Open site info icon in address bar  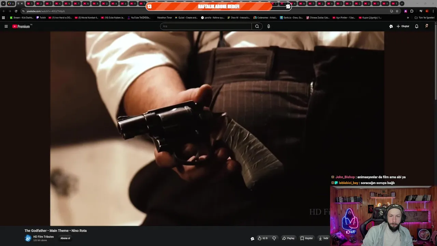(x=23, y=11)
